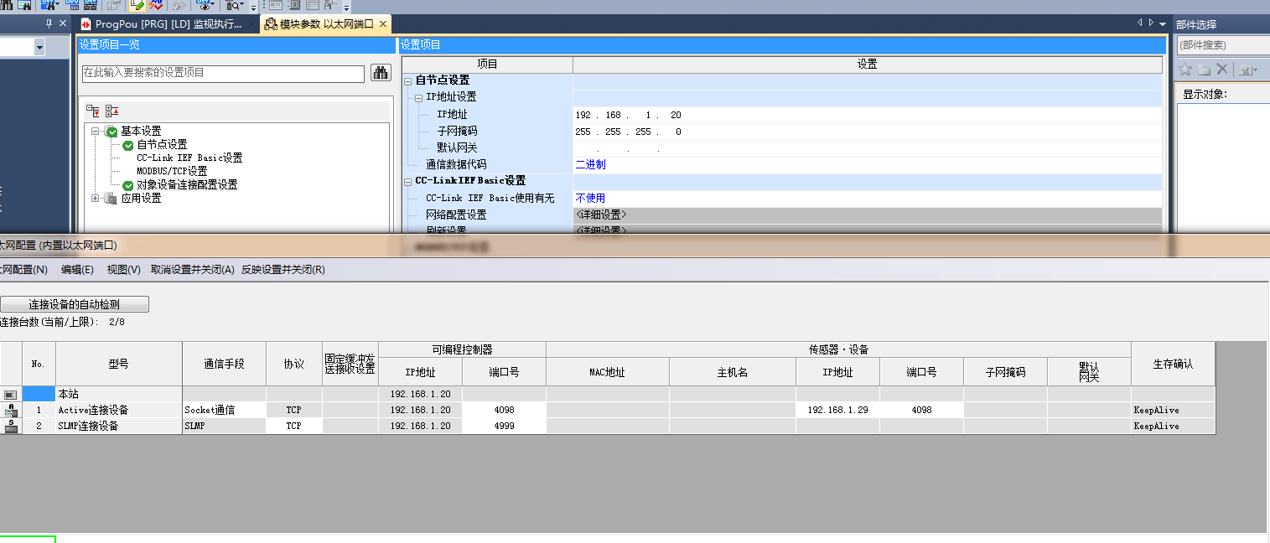Click the Active连接设备 row device icon
The height and width of the screenshot is (543, 1270).
(11, 411)
